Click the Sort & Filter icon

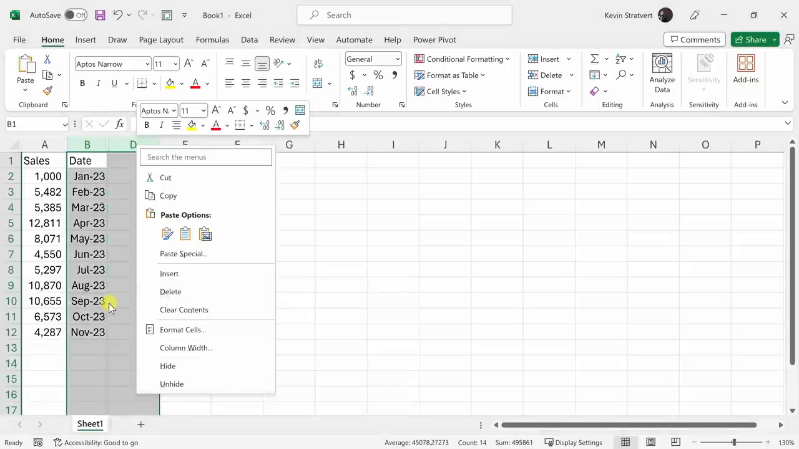620,59
